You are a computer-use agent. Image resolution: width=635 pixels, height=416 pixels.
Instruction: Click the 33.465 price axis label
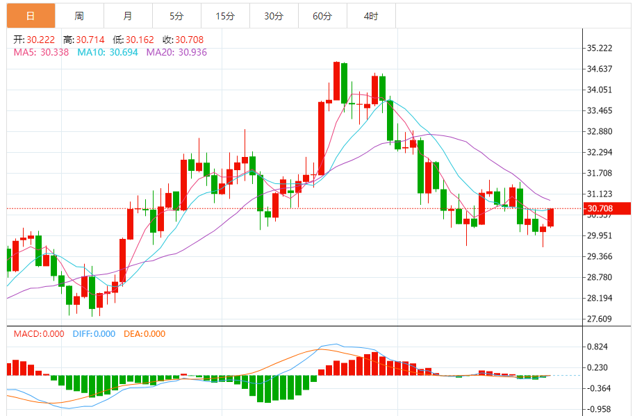[x=600, y=110]
